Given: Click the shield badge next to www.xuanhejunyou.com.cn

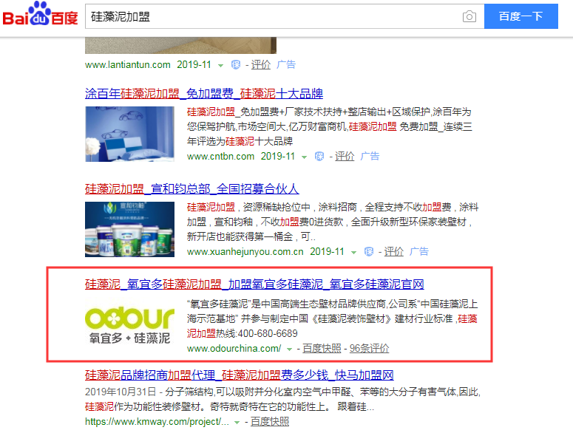Looking at the screenshot, I should click(369, 252).
